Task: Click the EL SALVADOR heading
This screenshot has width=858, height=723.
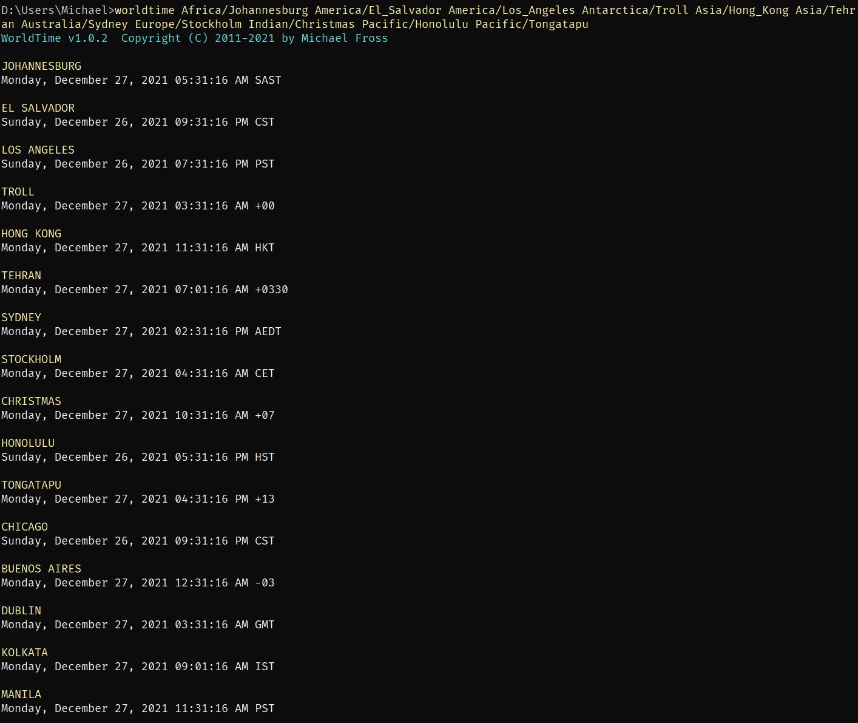Action: pos(38,108)
